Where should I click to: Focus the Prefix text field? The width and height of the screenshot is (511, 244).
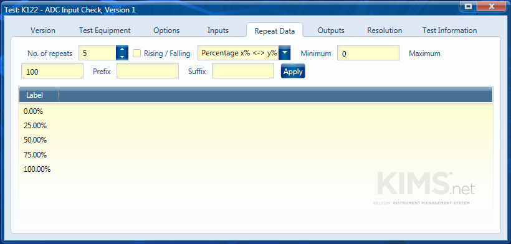click(x=148, y=71)
